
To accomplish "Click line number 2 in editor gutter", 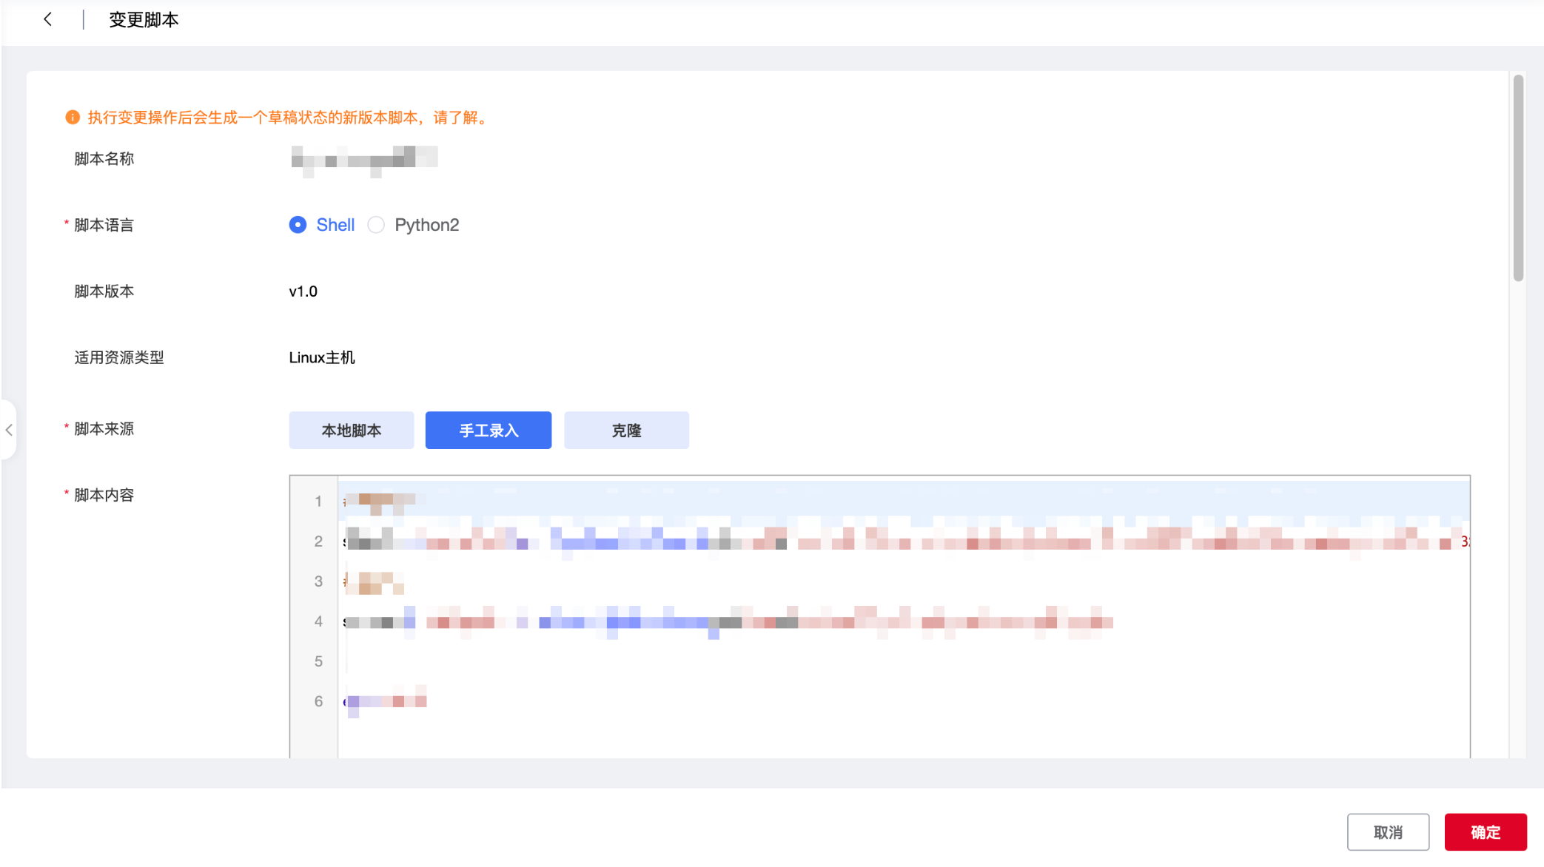I will [x=318, y=542].
